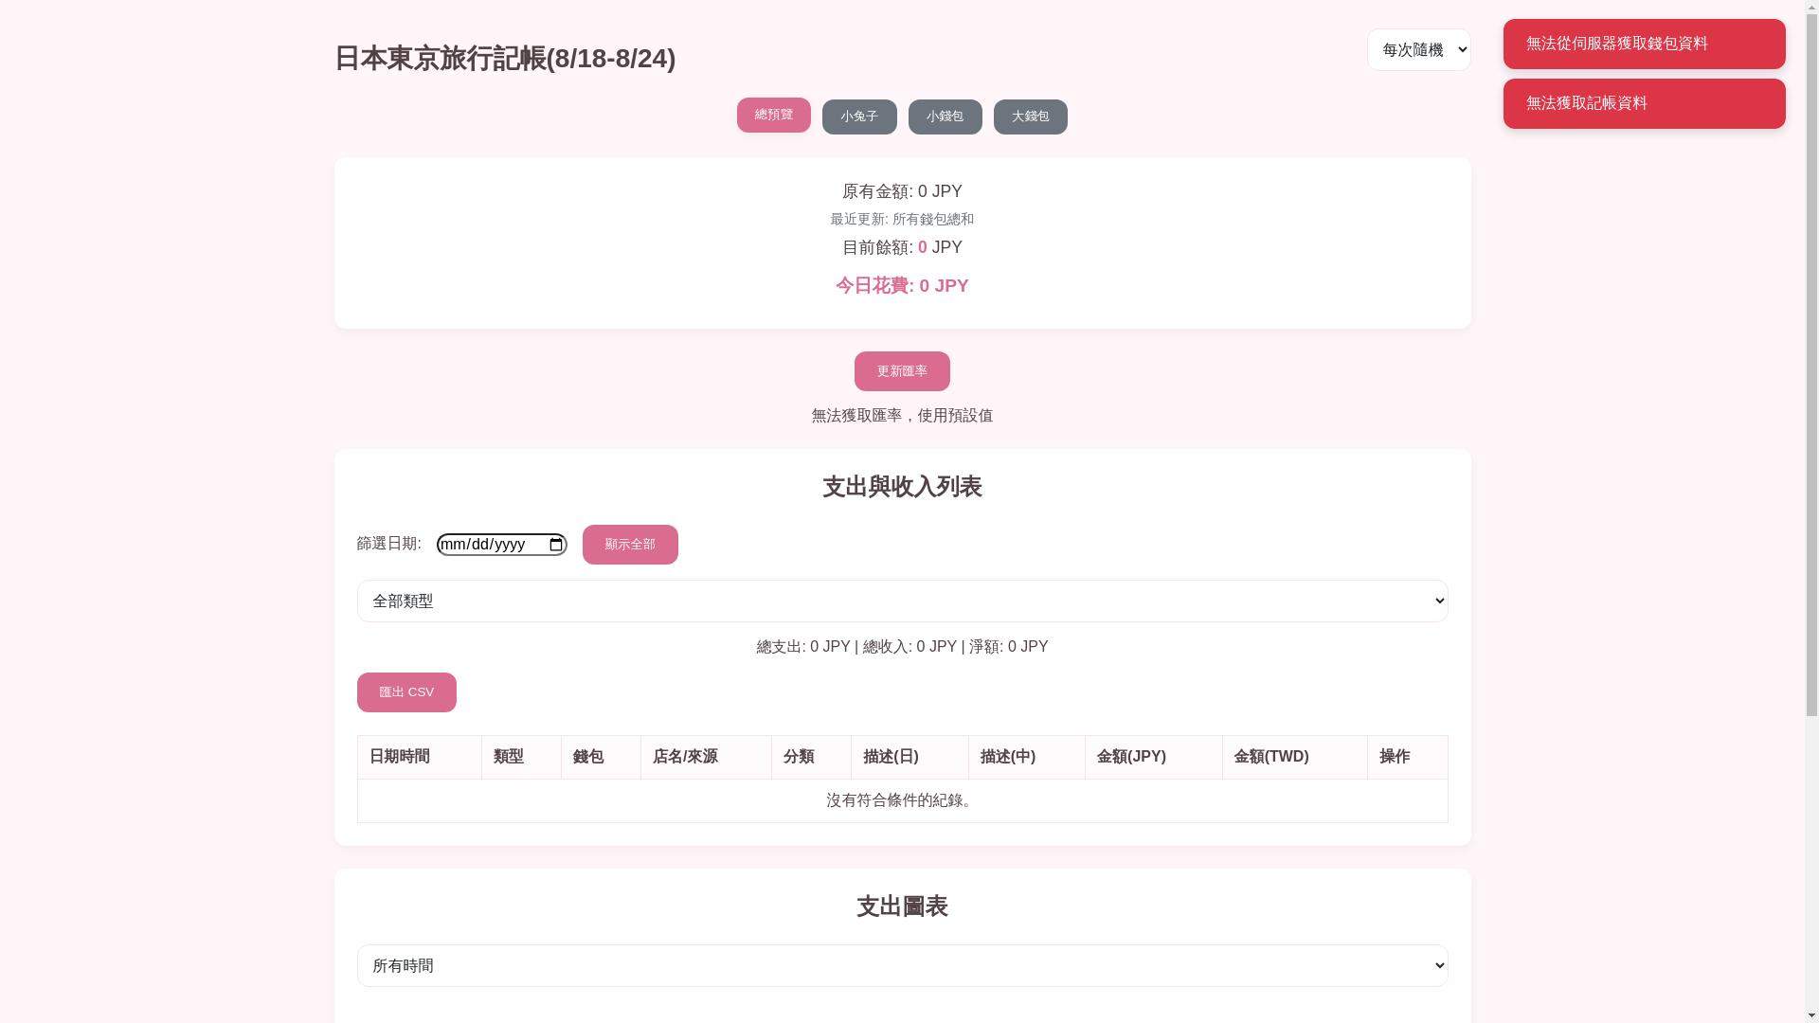Click the 描述(日) column header

[x=909, y=757]
